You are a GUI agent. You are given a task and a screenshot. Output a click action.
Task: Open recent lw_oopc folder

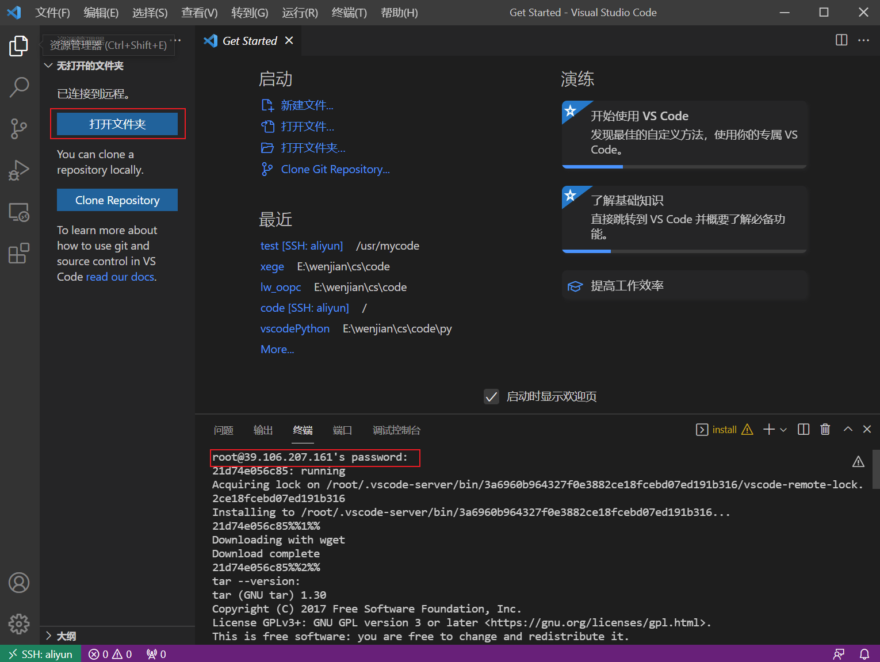[281, 287]
